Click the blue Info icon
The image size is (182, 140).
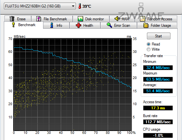coord(52,25)
